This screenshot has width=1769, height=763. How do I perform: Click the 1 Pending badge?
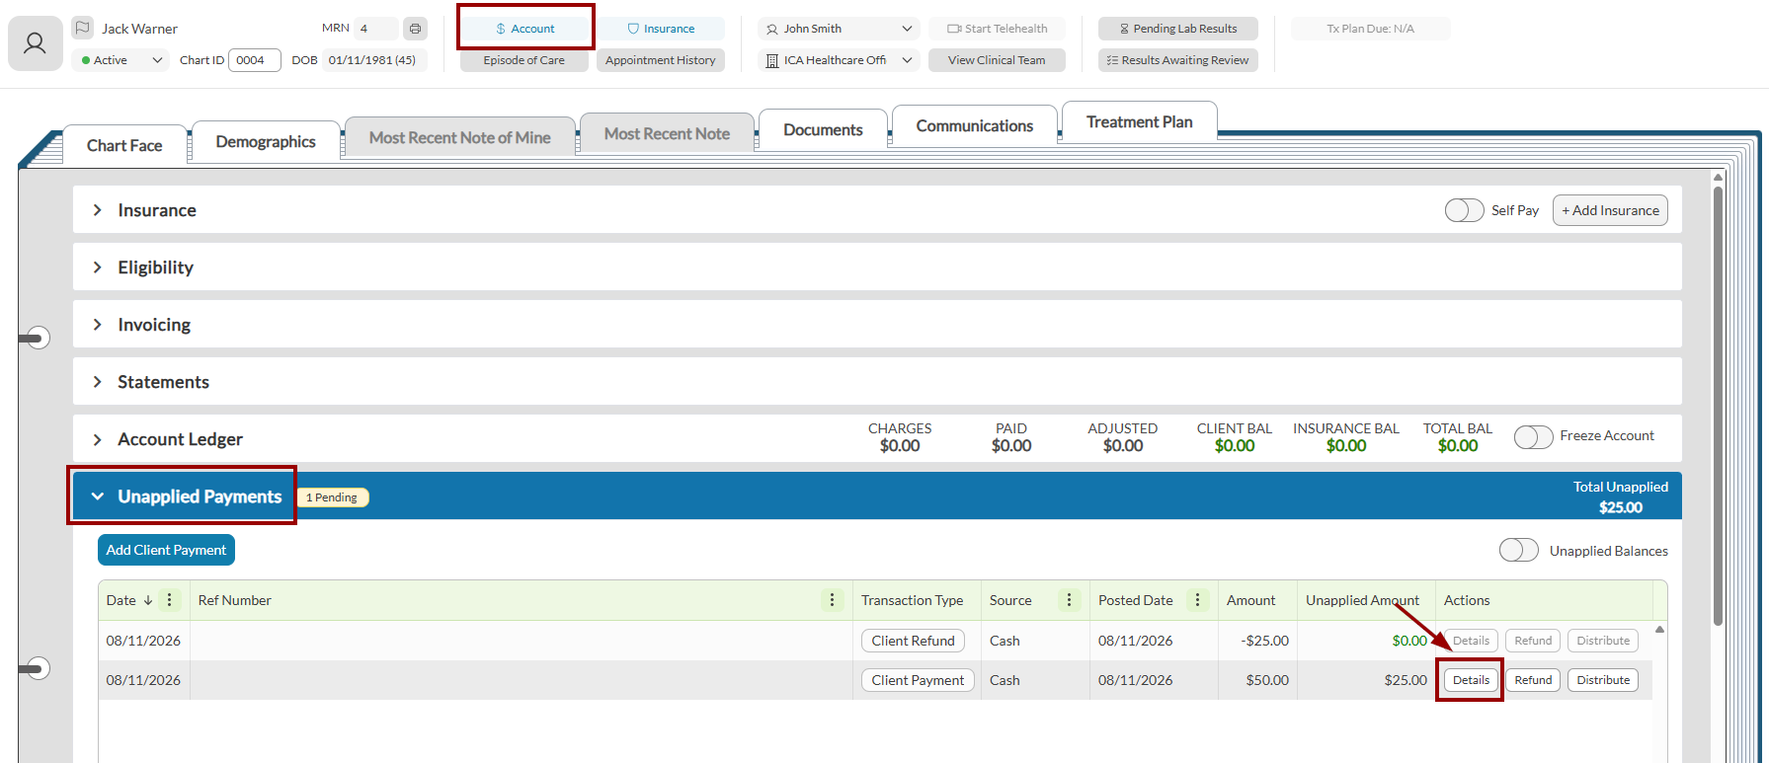click(333, 497)
